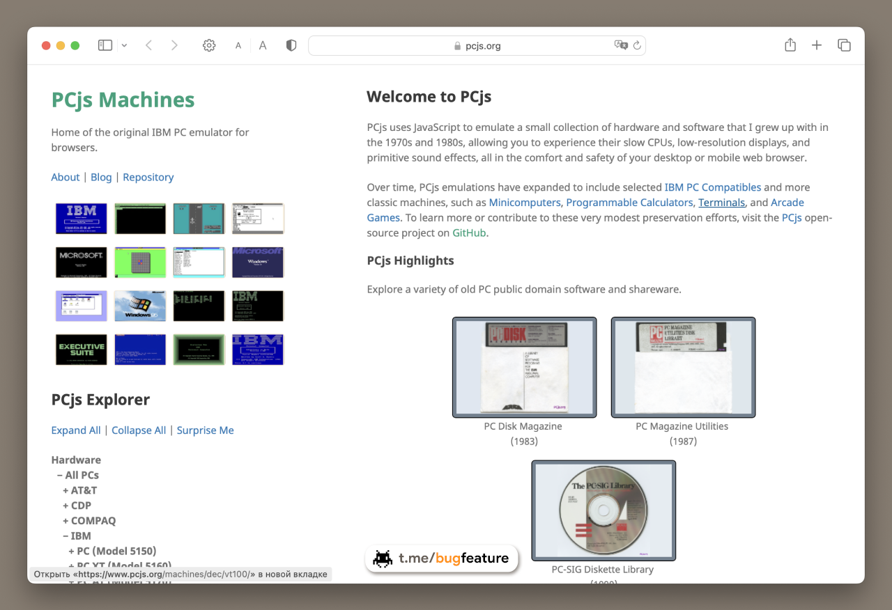Click the Surprise Me link

(206, 430)
